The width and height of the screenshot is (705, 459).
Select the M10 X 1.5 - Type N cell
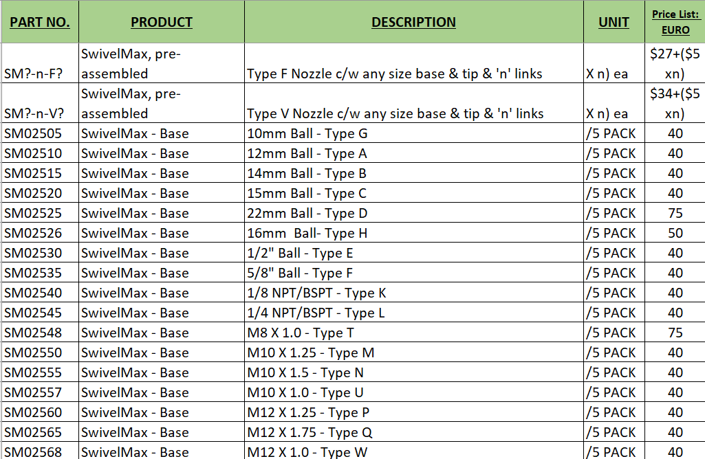pos(413,372)
